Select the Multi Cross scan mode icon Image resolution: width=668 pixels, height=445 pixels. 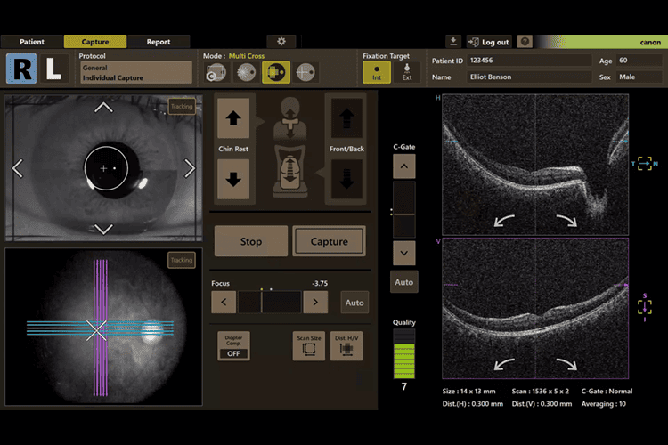(275, 72)
